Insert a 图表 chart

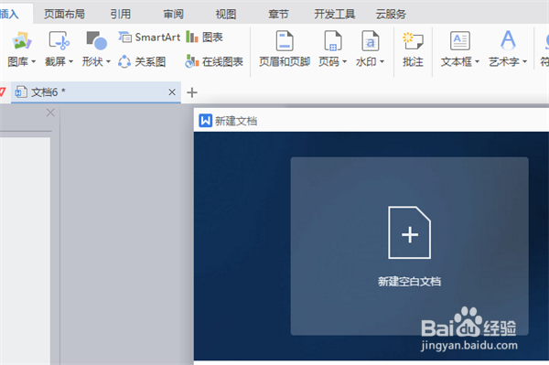(204, 37)
